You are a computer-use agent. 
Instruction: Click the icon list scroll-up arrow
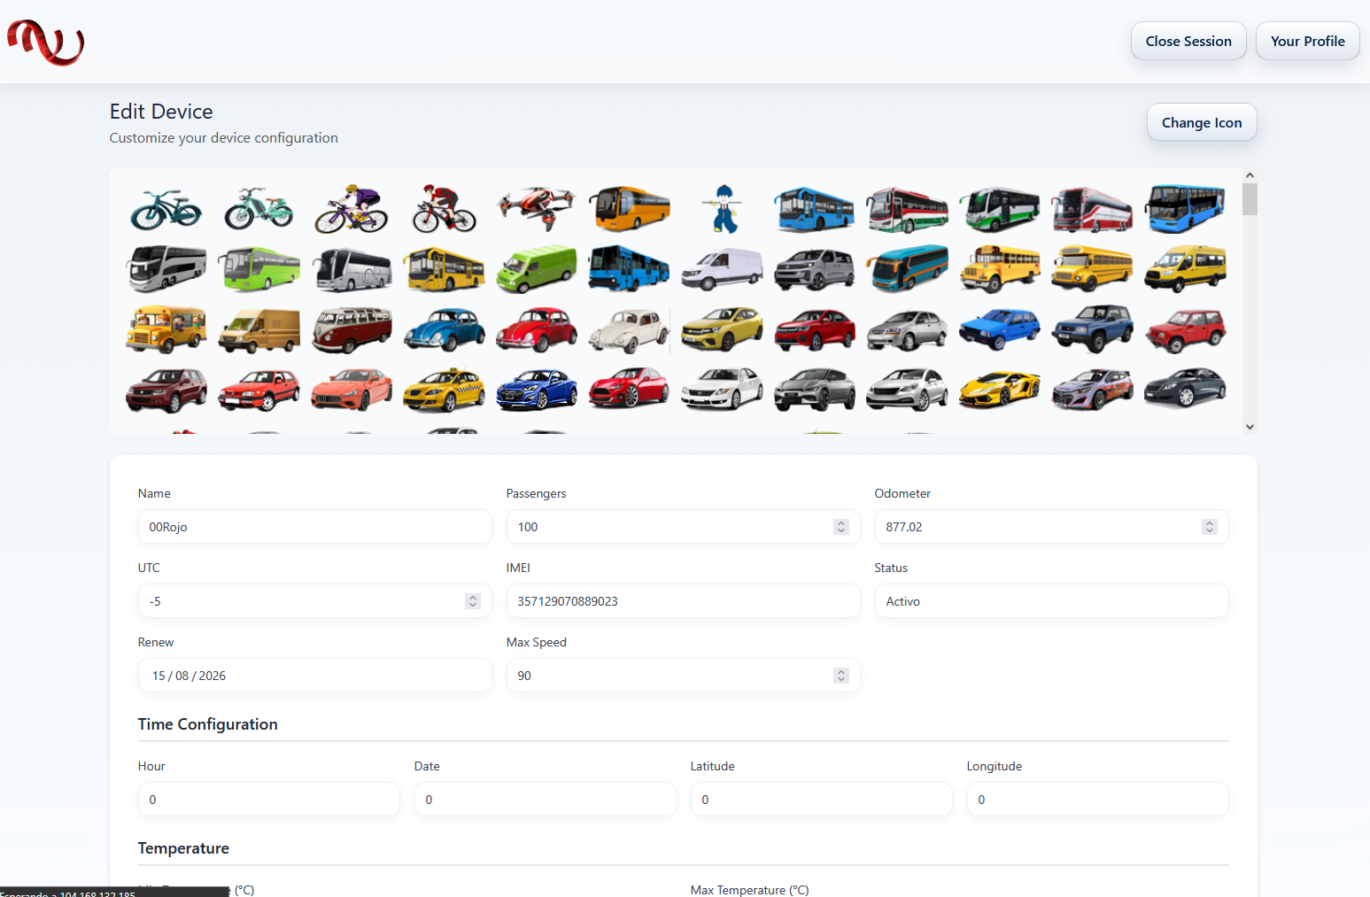coord(1250,175)
